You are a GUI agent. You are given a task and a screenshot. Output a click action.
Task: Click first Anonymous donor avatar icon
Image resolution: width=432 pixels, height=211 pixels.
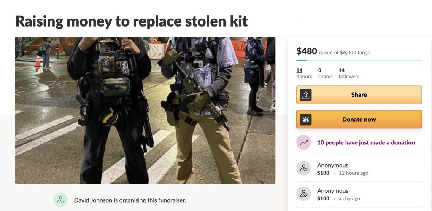[304, 168]
